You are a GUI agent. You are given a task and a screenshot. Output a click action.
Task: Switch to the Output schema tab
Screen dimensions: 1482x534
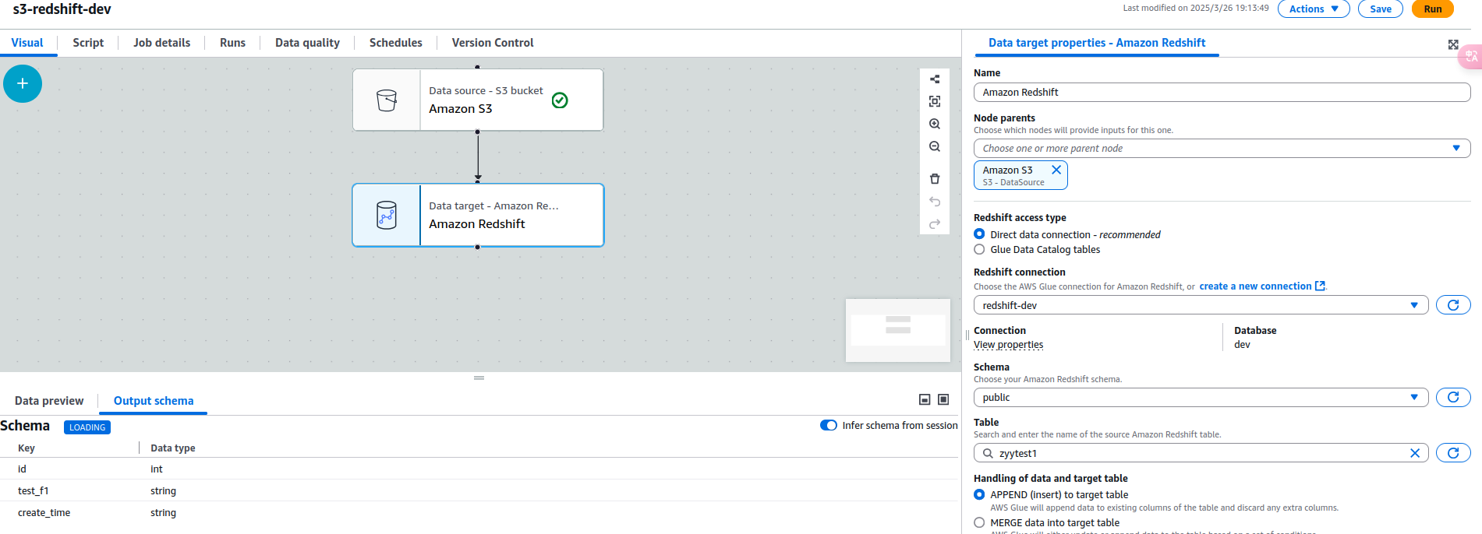(x=154, y=401)
